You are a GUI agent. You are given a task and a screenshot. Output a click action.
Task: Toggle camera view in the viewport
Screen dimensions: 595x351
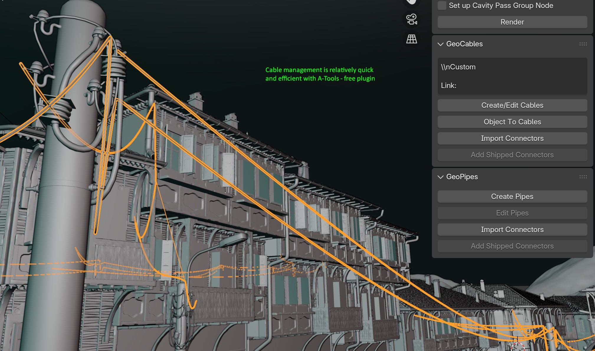coord(412,19)
